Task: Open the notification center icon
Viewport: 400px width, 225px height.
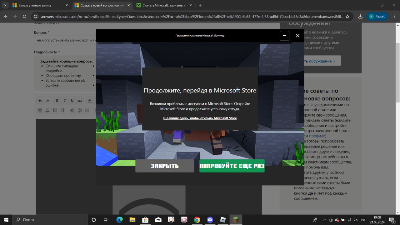Action: pyautogui.click(x=392, y=220)
